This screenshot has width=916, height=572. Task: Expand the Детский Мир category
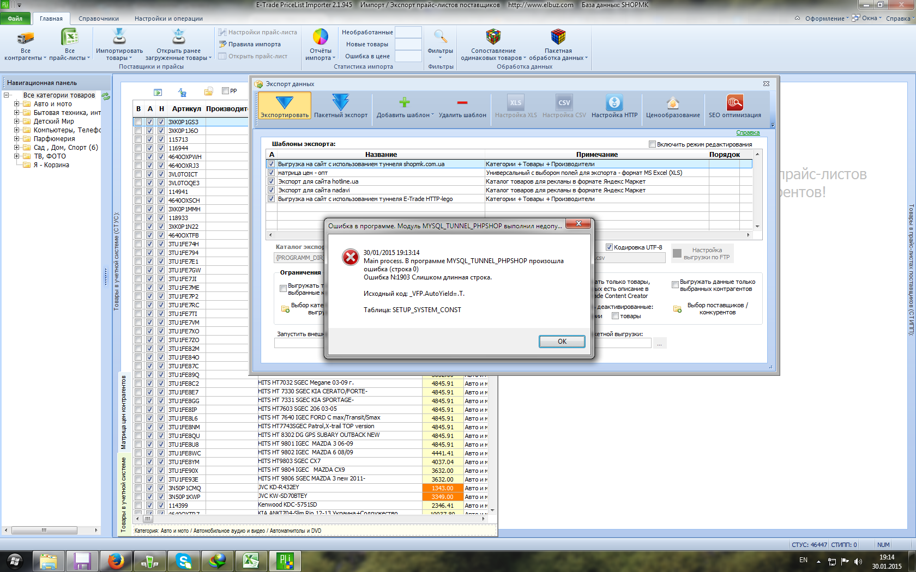[16, 121]
